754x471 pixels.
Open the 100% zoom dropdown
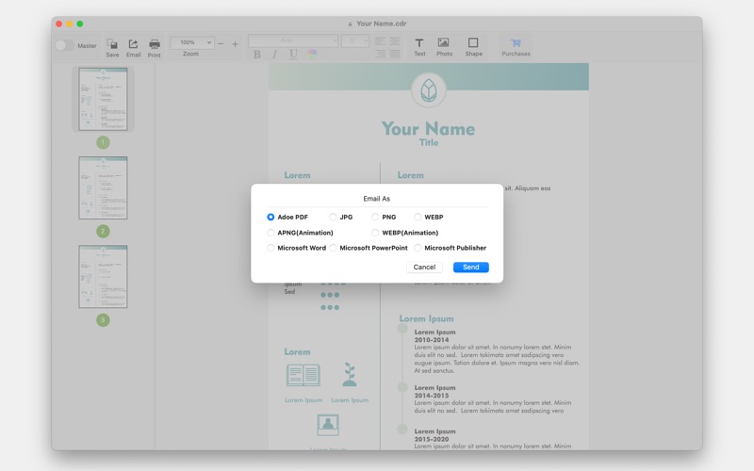click(192, 42)
